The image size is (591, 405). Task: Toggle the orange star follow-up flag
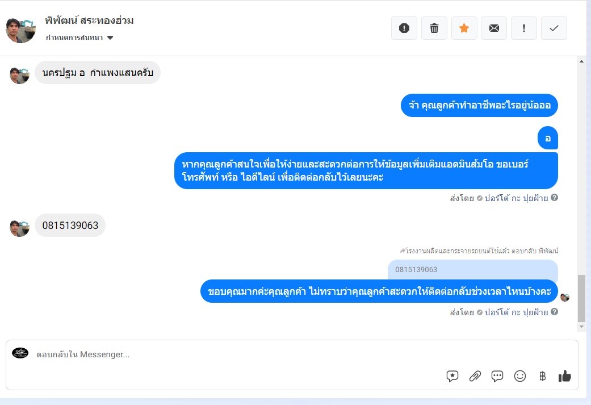(464, 28)
